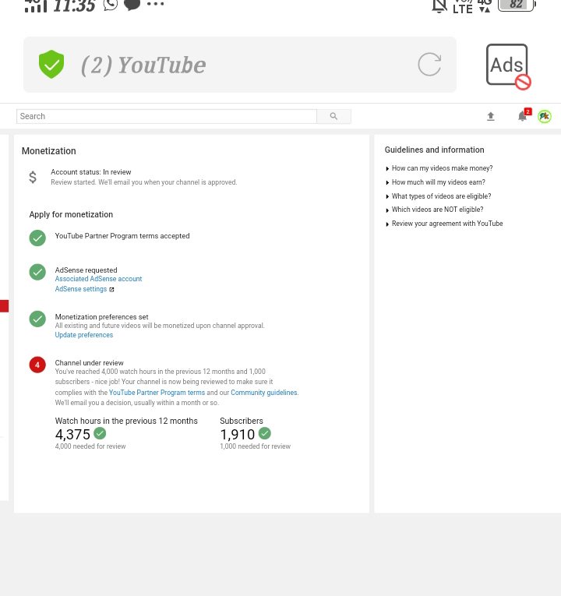Open the notifications bell

(524, 115)
